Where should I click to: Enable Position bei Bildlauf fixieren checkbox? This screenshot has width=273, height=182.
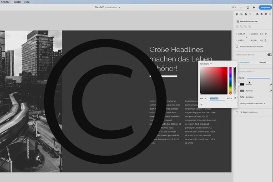coord(237,47)
